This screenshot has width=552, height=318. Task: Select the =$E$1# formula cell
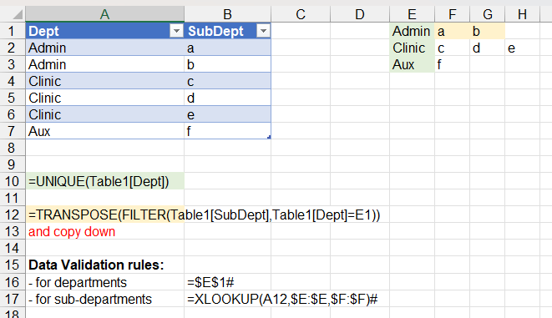[x=227, y=282]
